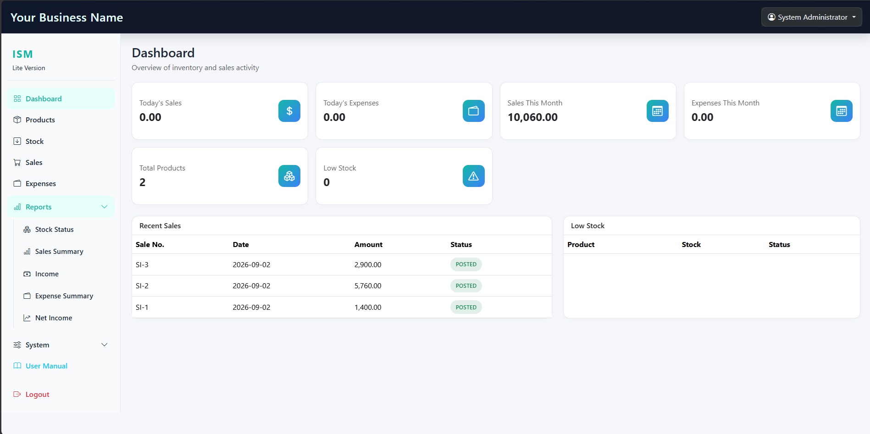The height and width of the screenshot is (434, 870).
Task: Click the ISM logo text
Action: tap(22, 54)
